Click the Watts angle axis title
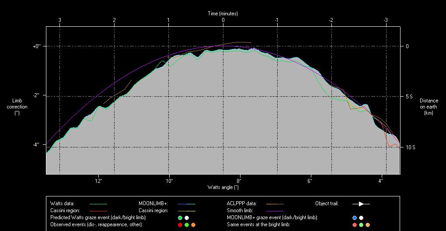 223,187
